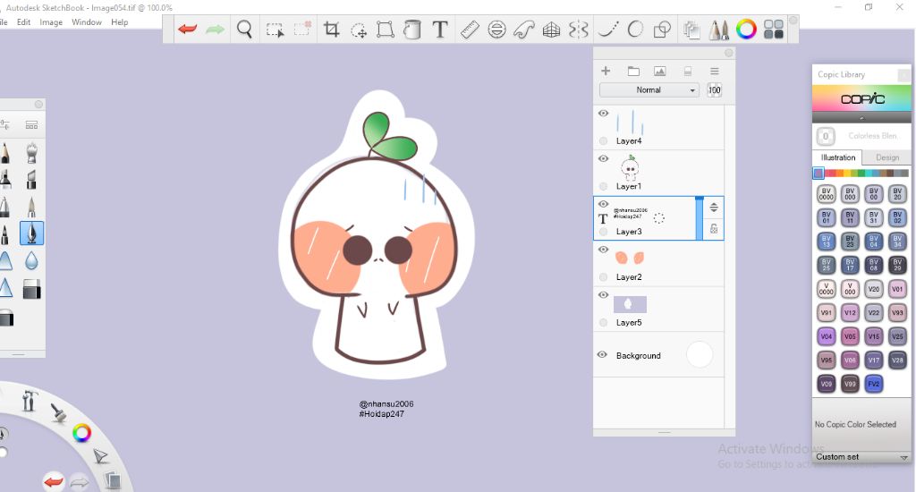The height and width of the screenshot is (492, 916).
Task: Open the layer panel menu icon
Action: tap(714, 71)
